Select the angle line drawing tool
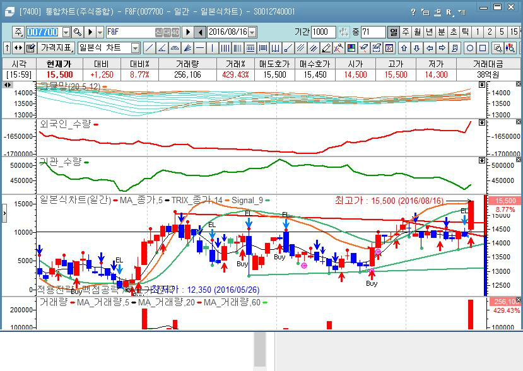 162,48
